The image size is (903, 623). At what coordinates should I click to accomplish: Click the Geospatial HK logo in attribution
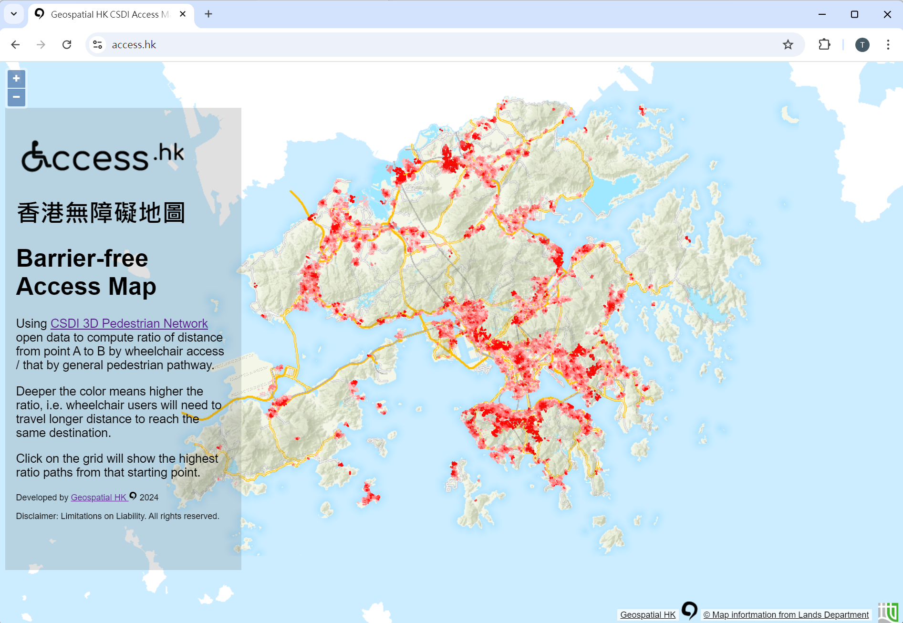[690, 611]
